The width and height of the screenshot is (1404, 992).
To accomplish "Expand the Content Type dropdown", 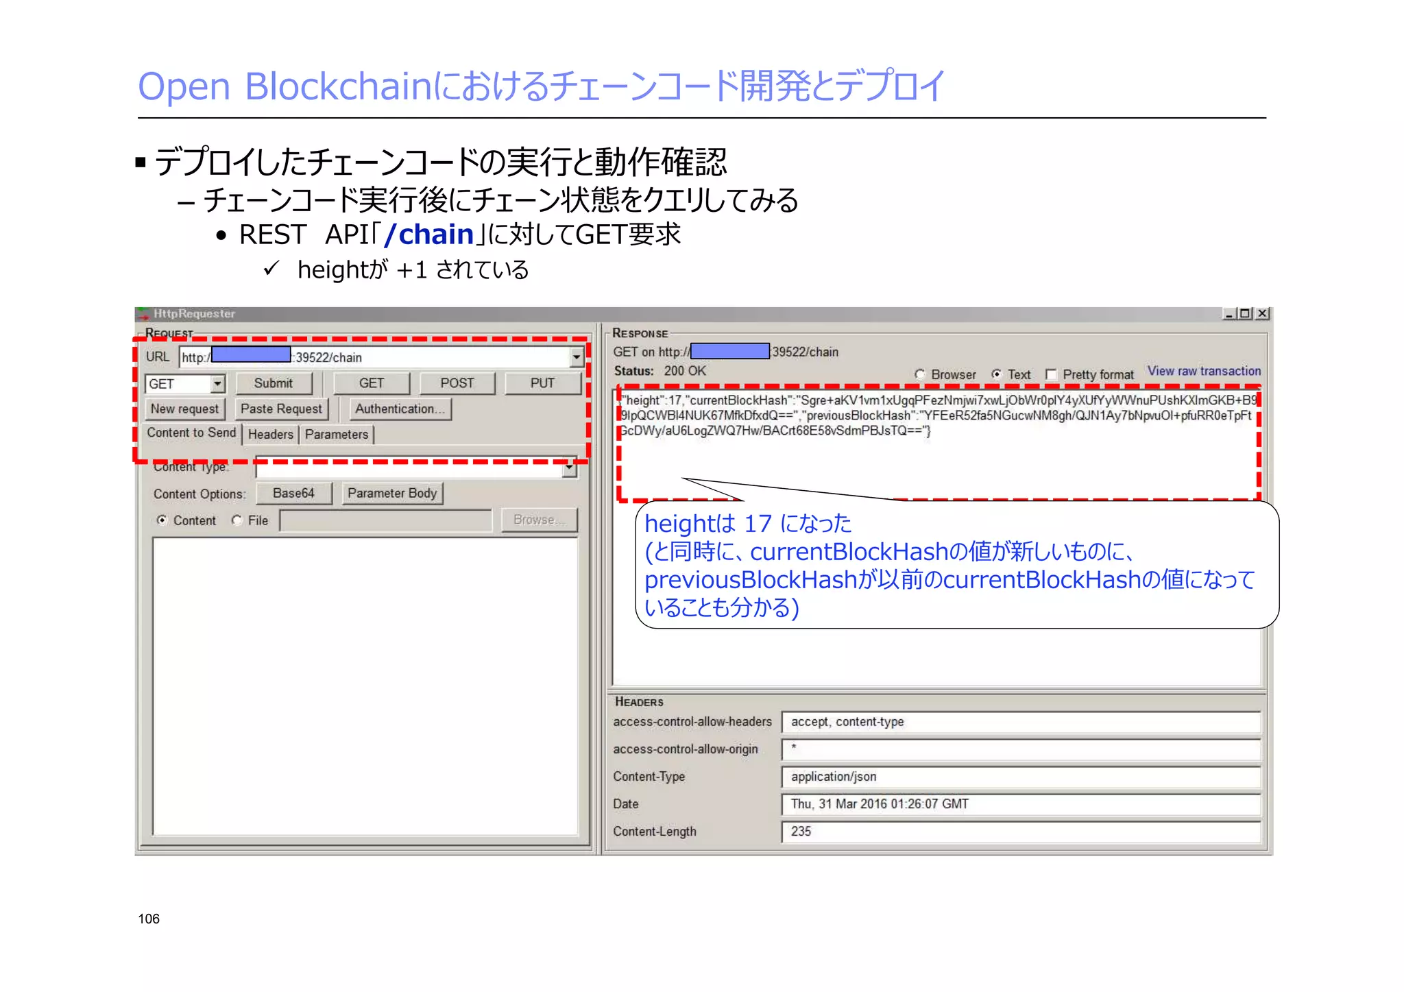I will [x=570, y=468].
